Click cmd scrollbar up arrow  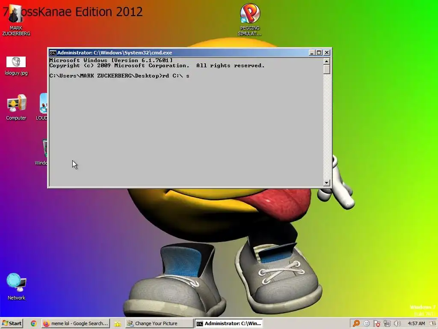coord(326,61)
